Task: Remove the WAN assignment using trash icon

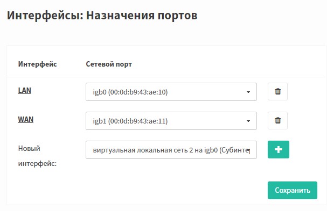Action: (277, 121)
